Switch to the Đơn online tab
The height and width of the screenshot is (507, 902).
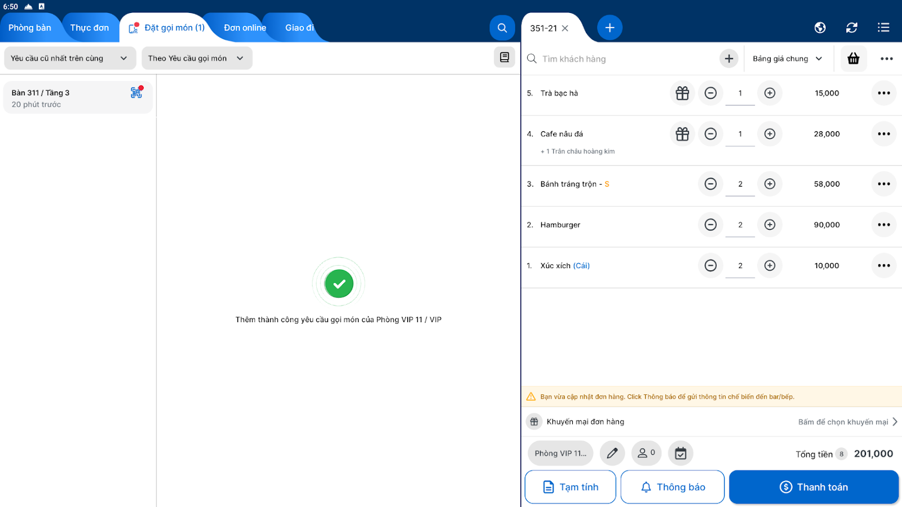[245, 28]
